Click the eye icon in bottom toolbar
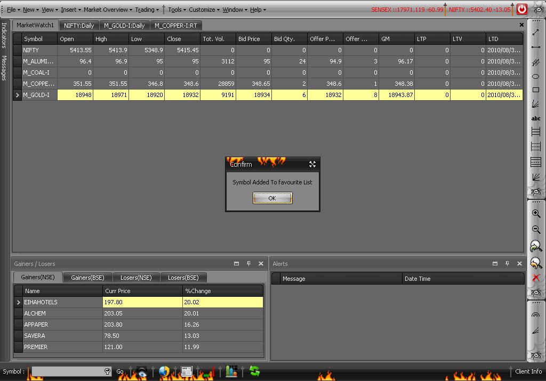546x381 pixels. tap(141, 371)
